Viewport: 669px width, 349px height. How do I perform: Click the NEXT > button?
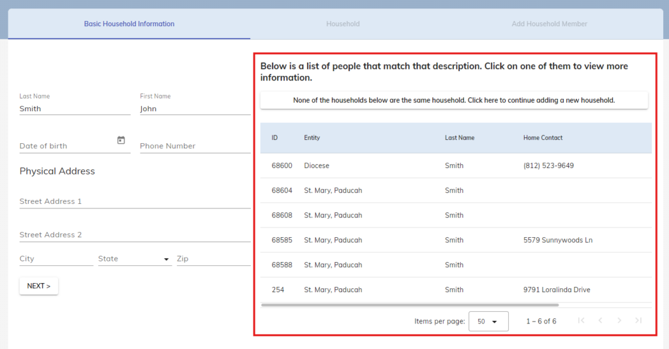click(39, 286)
